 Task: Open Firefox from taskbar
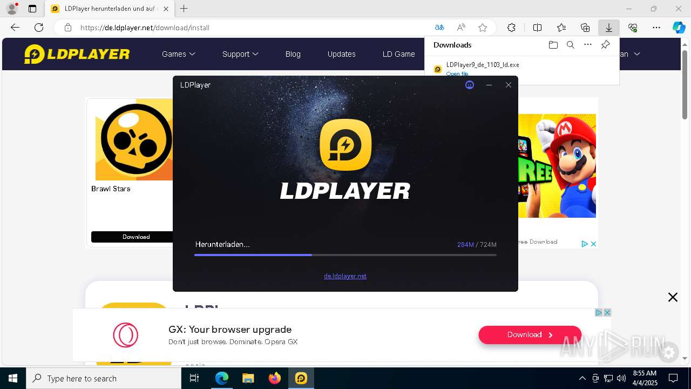pos(275,378)
